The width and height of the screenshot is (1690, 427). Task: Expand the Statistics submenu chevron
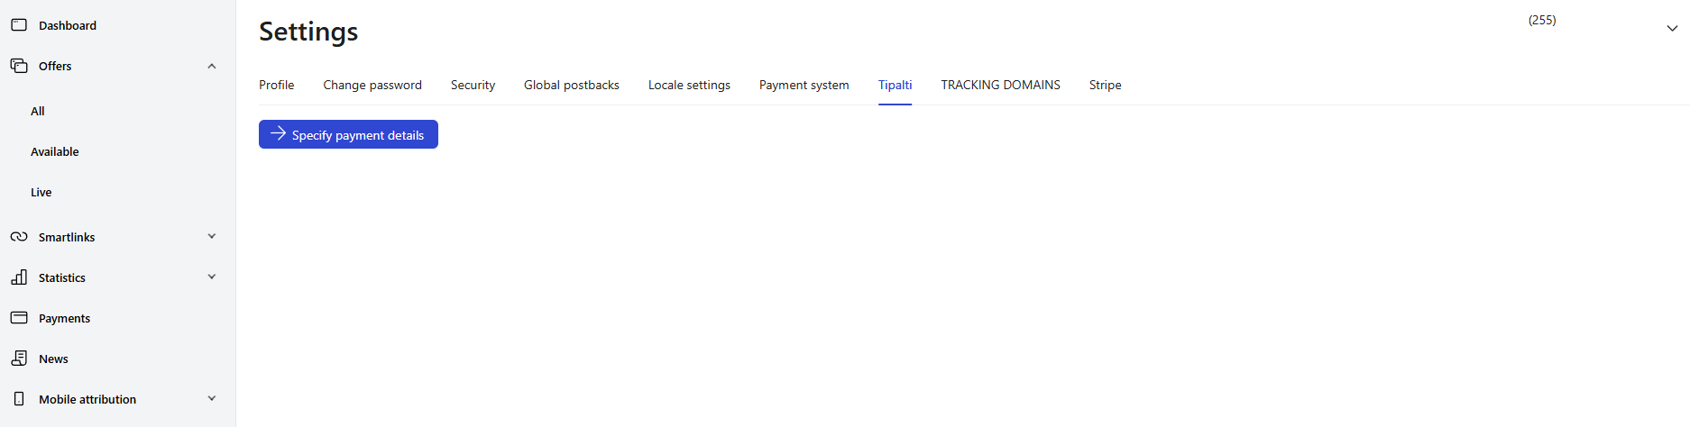[212, 277]
